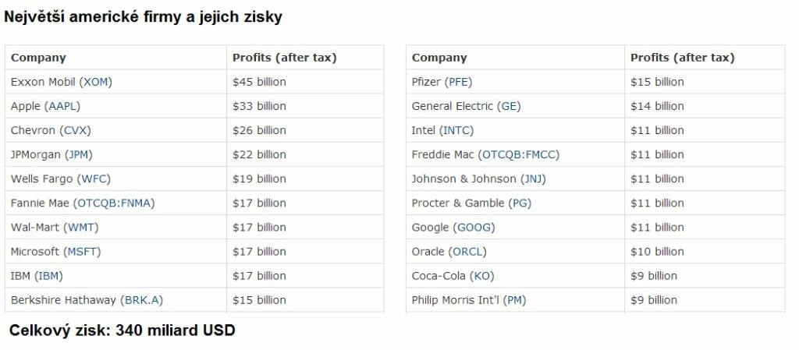Click the MSFT ticker link
Viewport: 799px width, 350px height.
pos(82,252)
